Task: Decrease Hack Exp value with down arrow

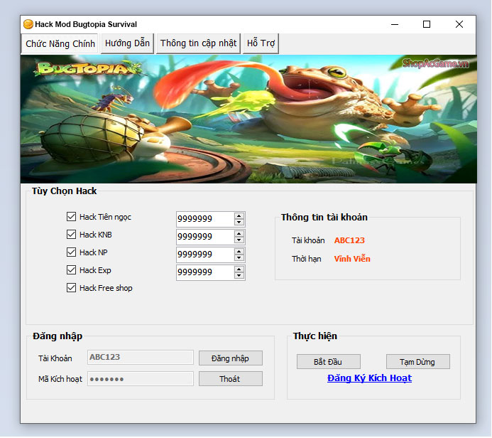Action: pos(239,276)
